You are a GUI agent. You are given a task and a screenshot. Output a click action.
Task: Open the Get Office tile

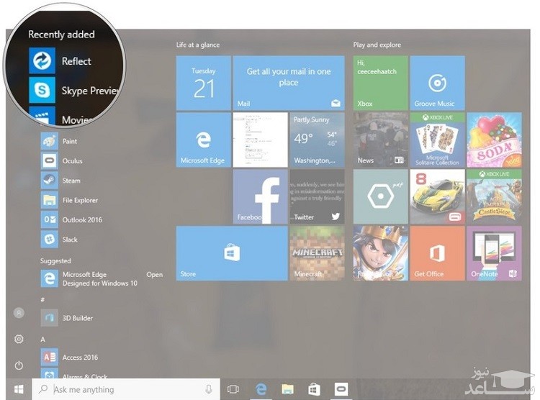coord(436,253)
